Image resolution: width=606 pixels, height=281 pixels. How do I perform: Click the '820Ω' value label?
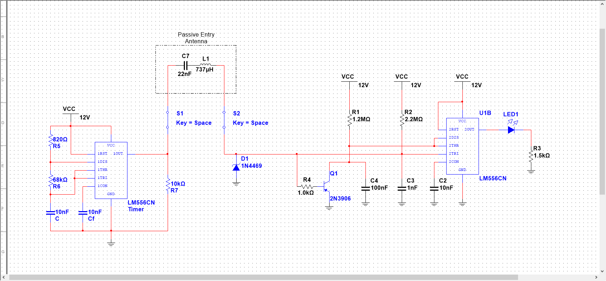(60, 139)
